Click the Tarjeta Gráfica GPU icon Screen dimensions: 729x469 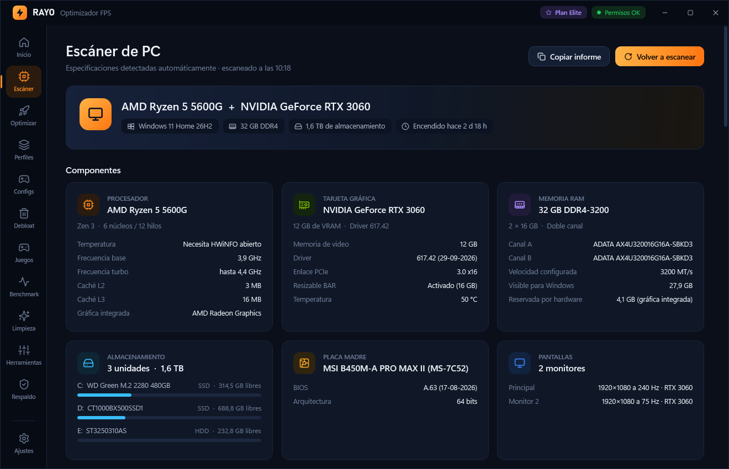(304, 205)
